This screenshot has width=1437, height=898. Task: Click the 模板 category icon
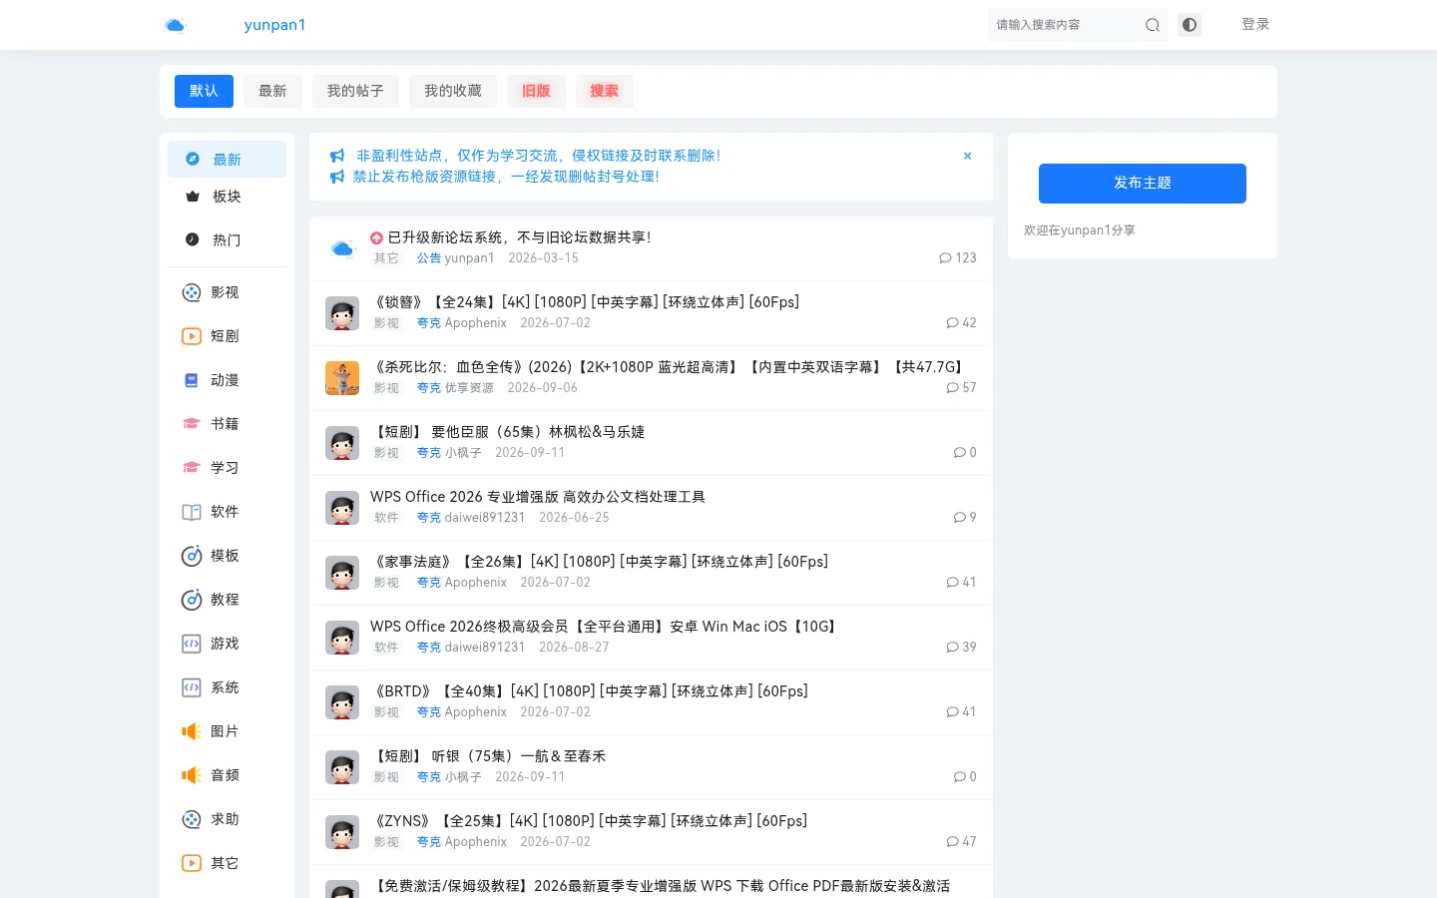[192, 556]
